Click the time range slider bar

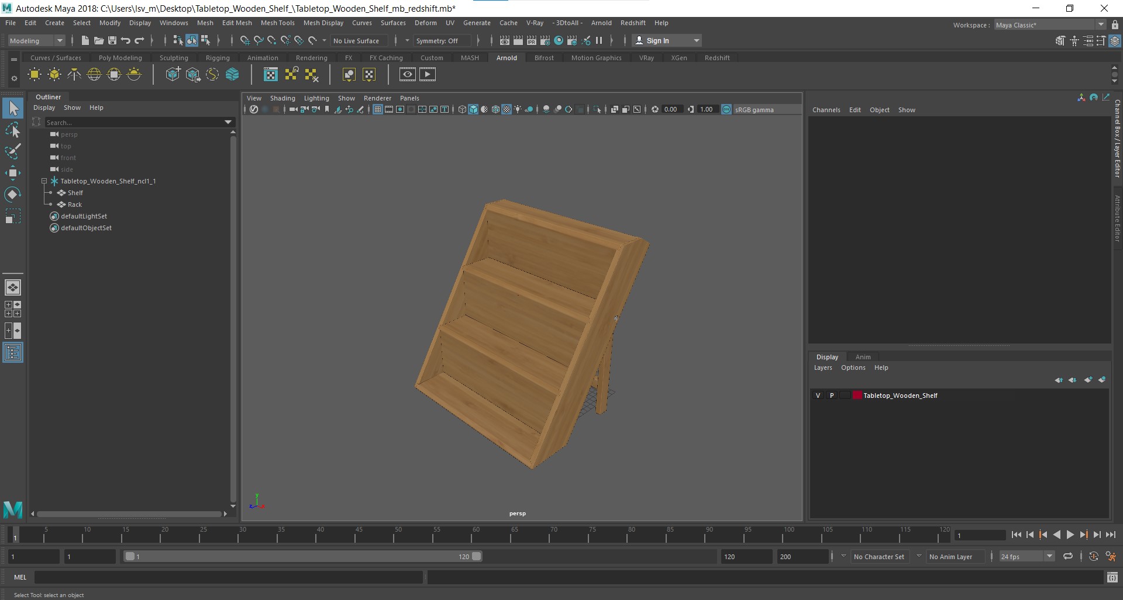pos(304,556)
